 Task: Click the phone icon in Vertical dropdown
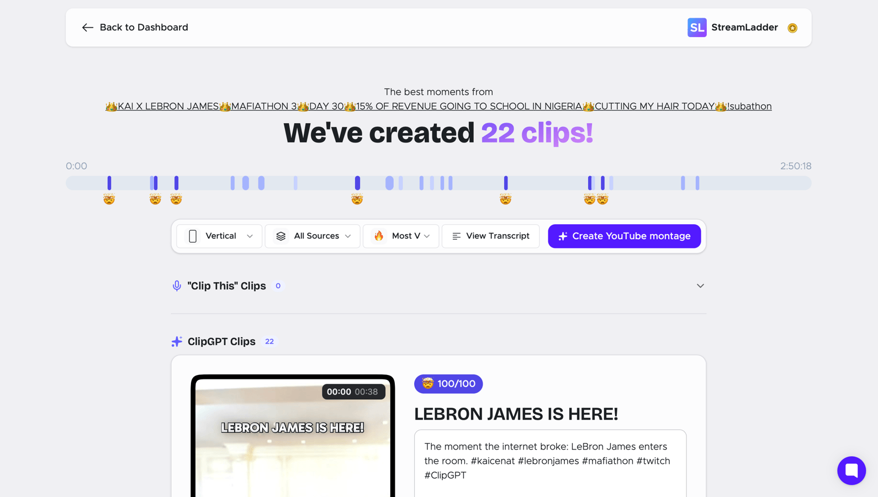[193, 236]
